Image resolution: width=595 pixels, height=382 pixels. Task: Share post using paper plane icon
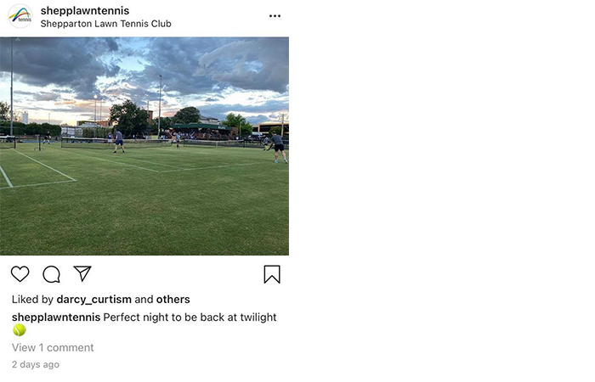[x=82, y=273]
